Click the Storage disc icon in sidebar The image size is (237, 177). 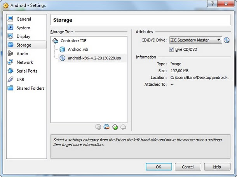(10, 45)
